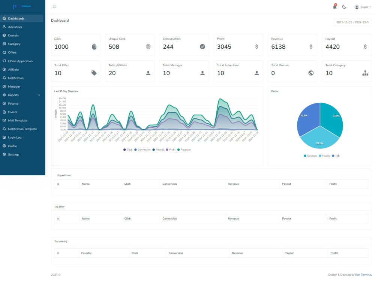Click Revenue header in Top Affiliate table
The image size is (375, 281).
click(x=233, y=184)
